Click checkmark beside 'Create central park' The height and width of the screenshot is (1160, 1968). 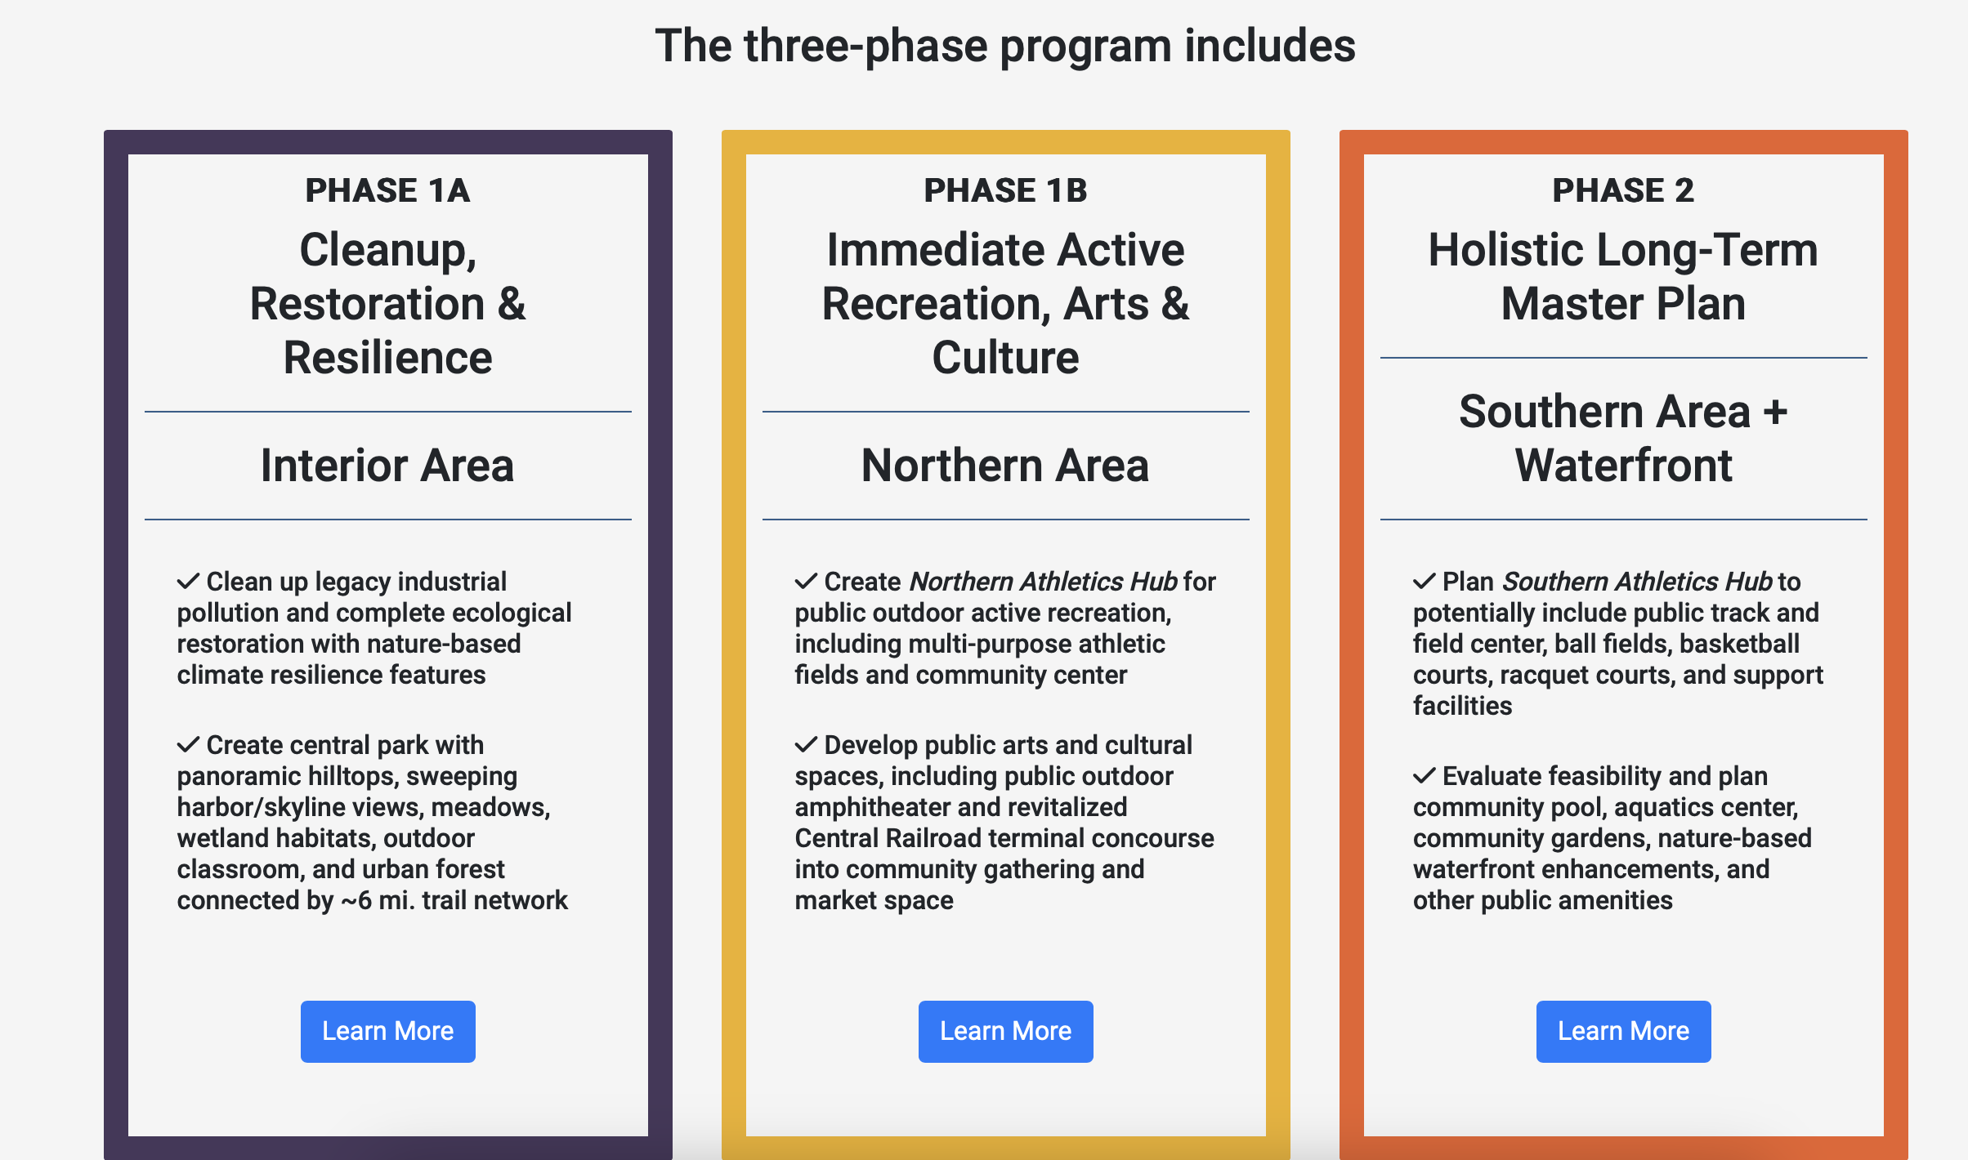coord(189,745)
